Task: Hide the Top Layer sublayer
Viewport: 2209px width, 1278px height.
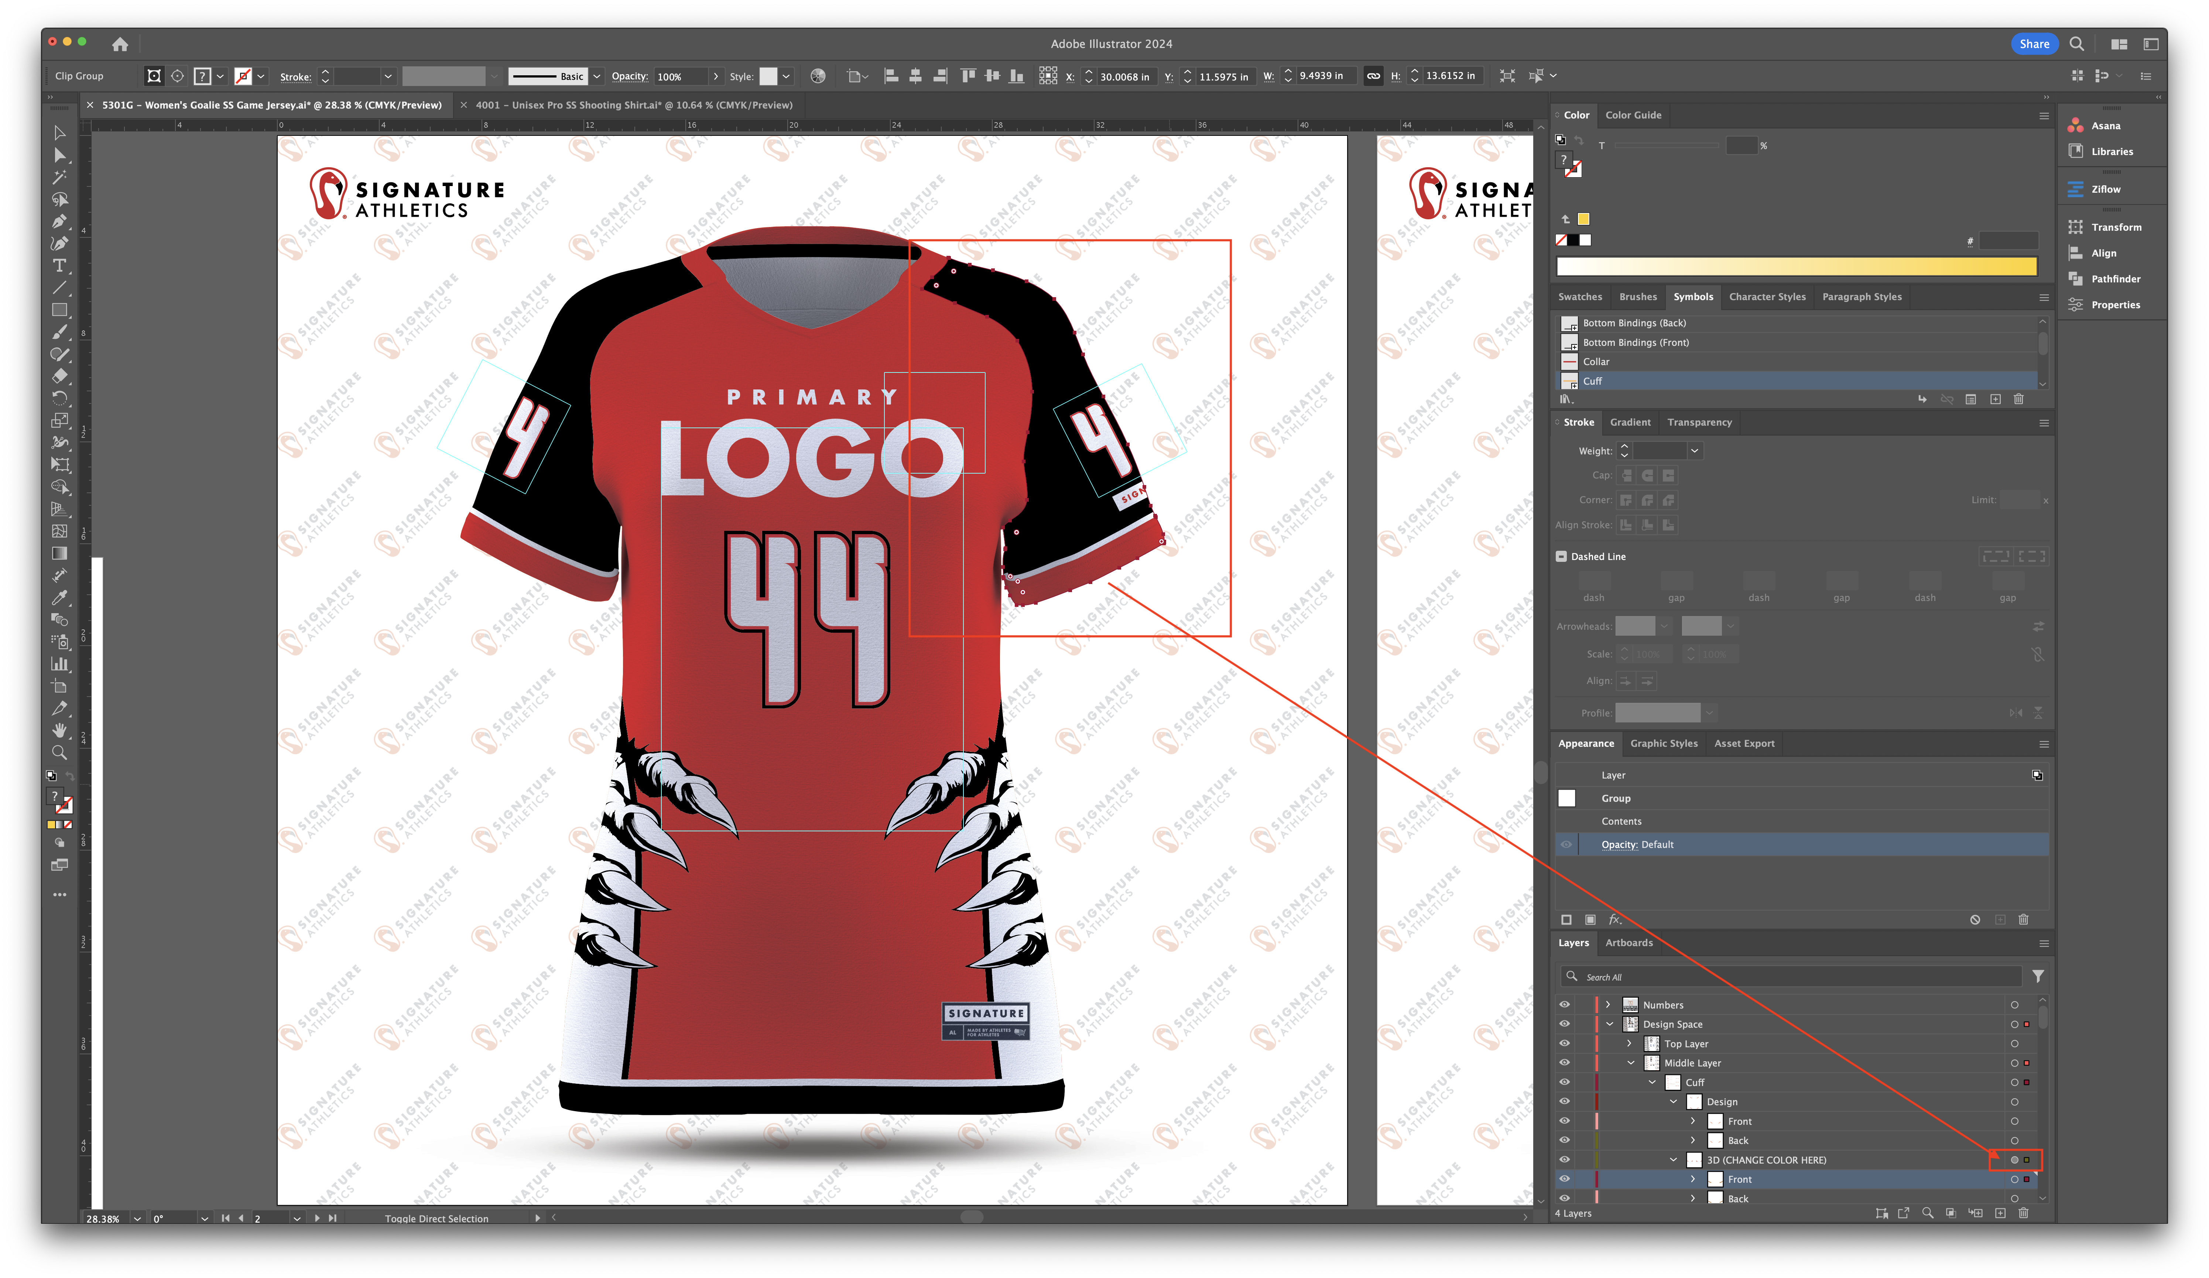Action: tap(1565, 1043)
